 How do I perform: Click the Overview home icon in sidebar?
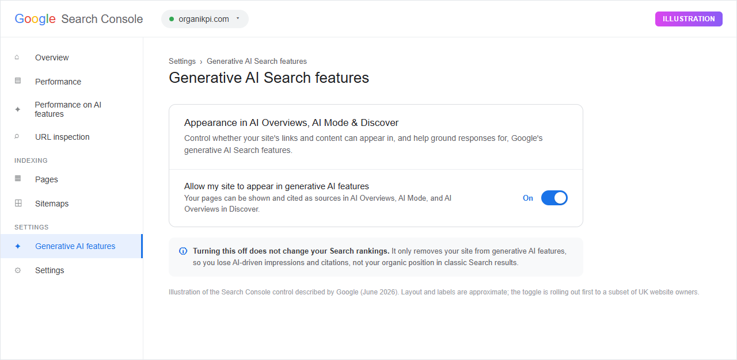pos(17,57)
